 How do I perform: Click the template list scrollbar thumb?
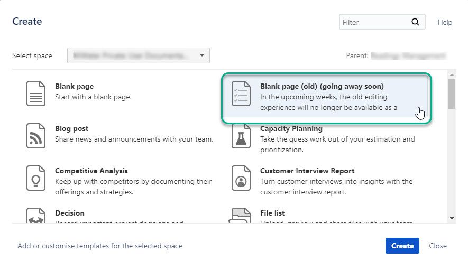tap(452, 94)
